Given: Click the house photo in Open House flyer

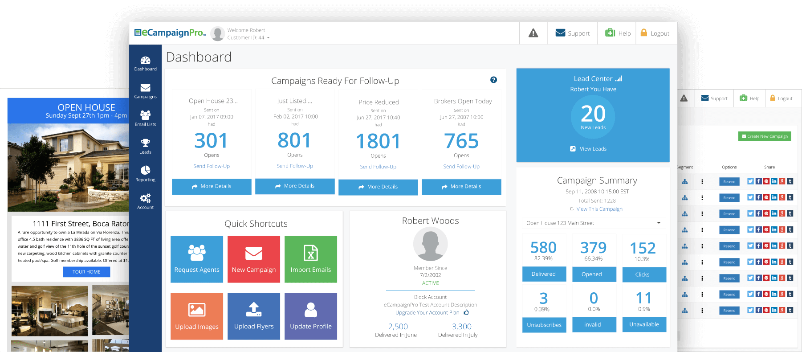Looking at the screenshot, I should 68,167.
